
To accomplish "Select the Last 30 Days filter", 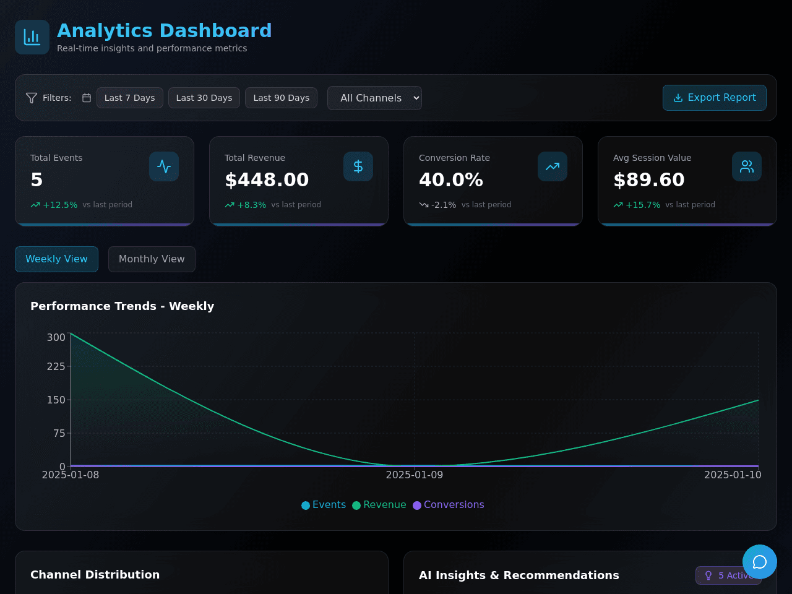I will (204, 98).
